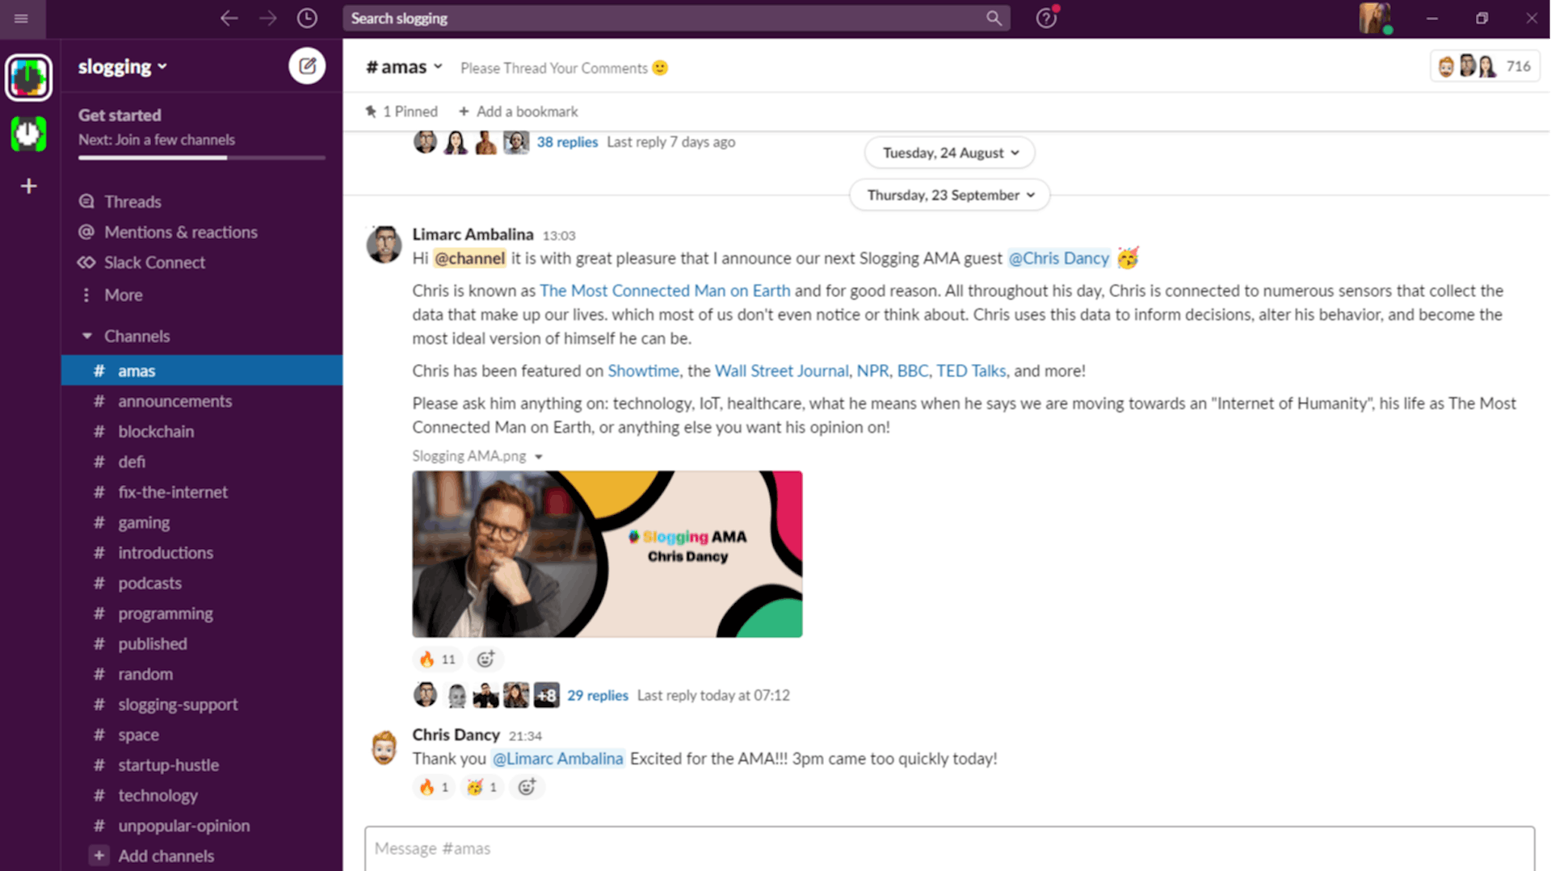This screenshot has width=1551, height=871.
Task: Click the Get started progress bar
Action: (x=201, y=157)
